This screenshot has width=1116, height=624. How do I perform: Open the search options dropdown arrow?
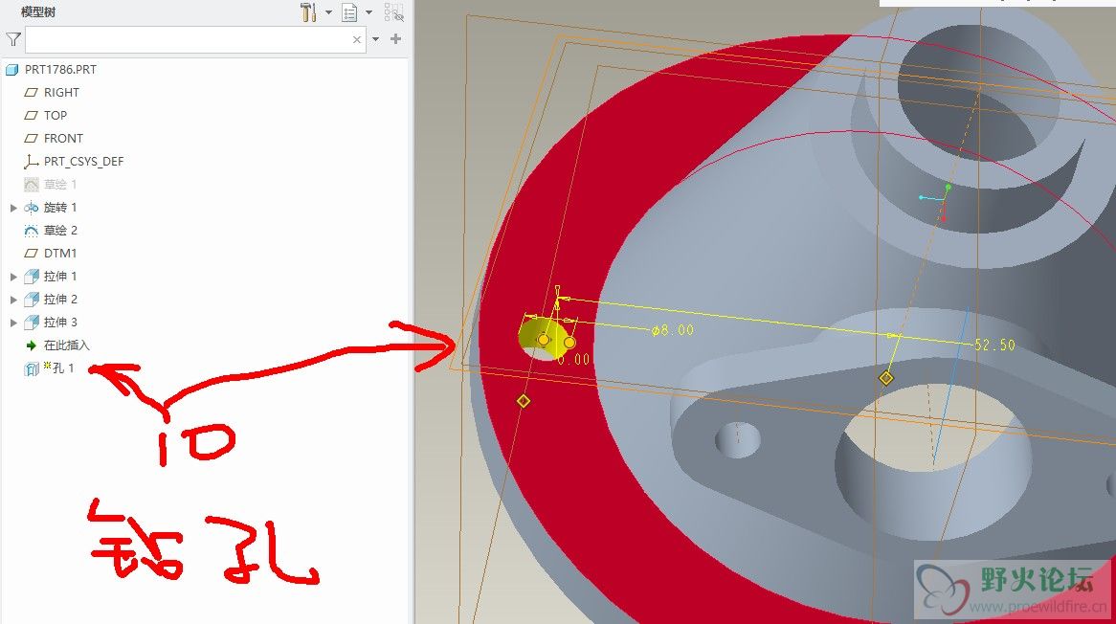376,39
